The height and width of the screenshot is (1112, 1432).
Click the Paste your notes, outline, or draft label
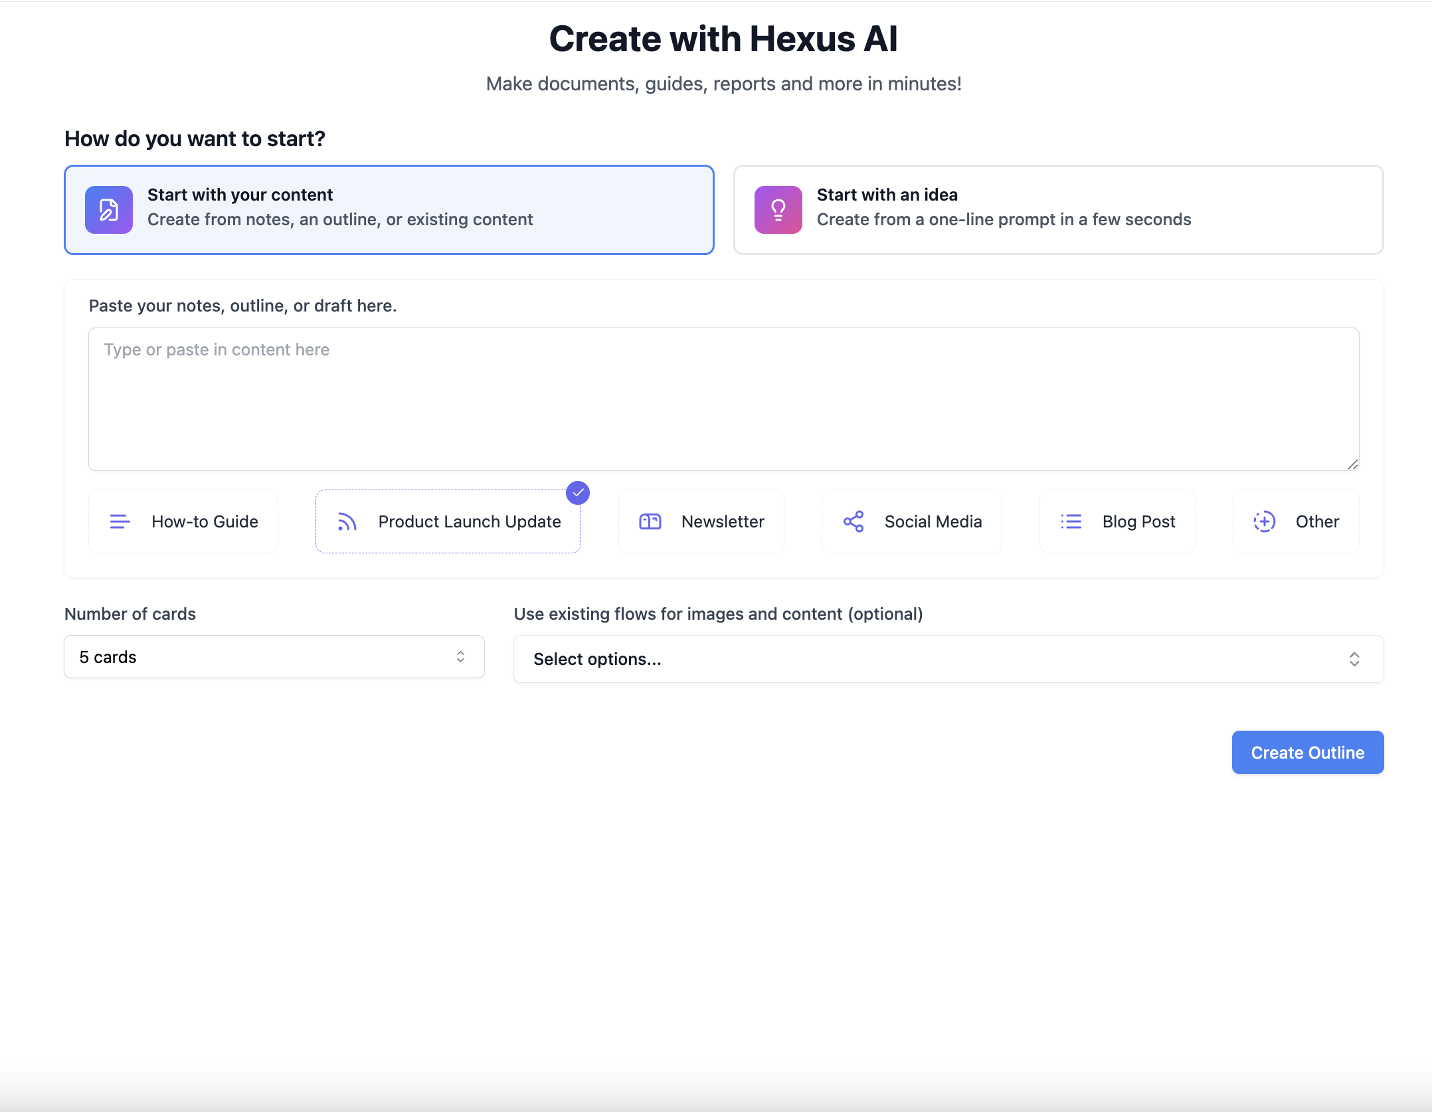[242, 306]
